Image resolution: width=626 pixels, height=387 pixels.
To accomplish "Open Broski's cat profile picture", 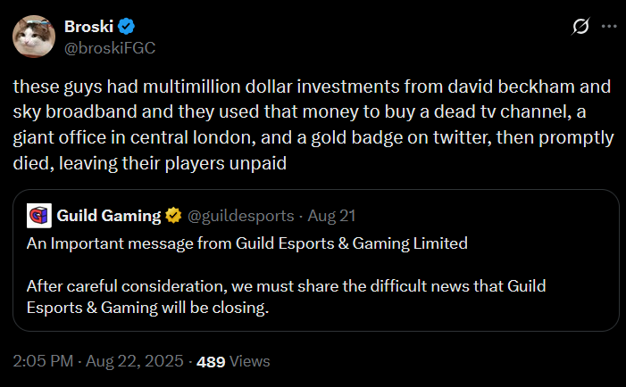I will (33, 37).
